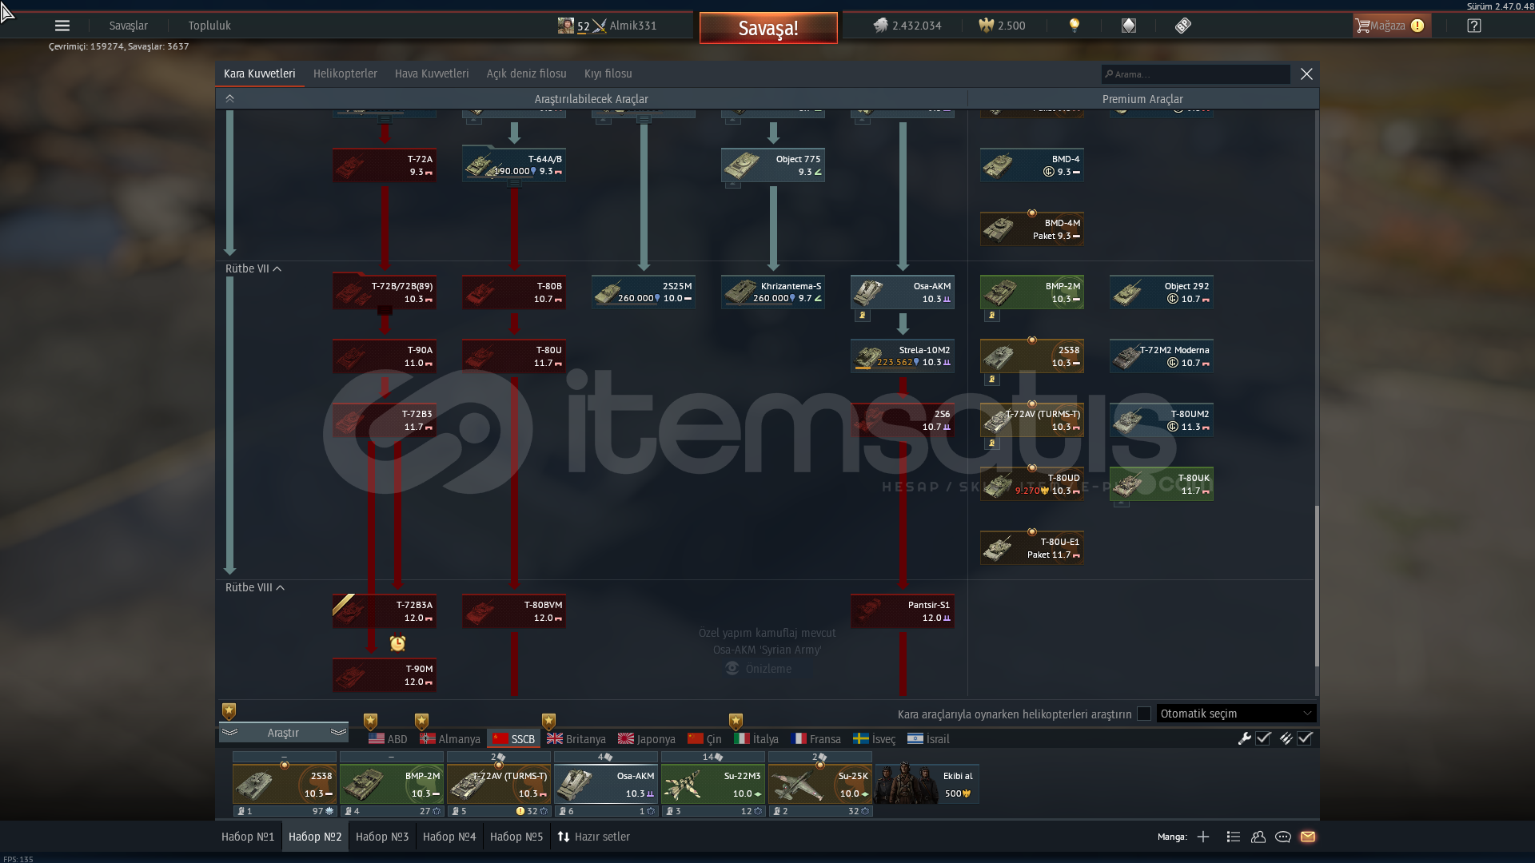Switch to Kıyı filosu tab

click(x=608, y=74)
